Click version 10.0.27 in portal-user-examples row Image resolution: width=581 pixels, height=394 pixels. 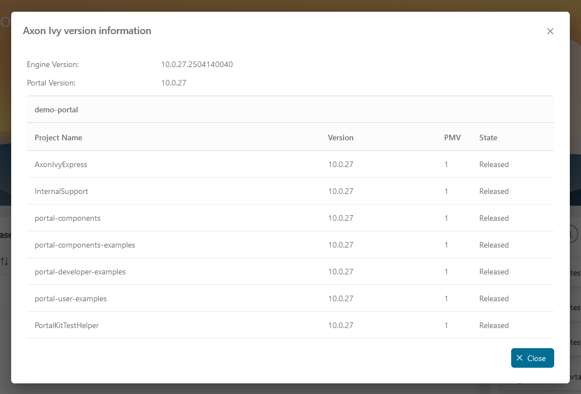pyautogui.click(x=341, y=299)
